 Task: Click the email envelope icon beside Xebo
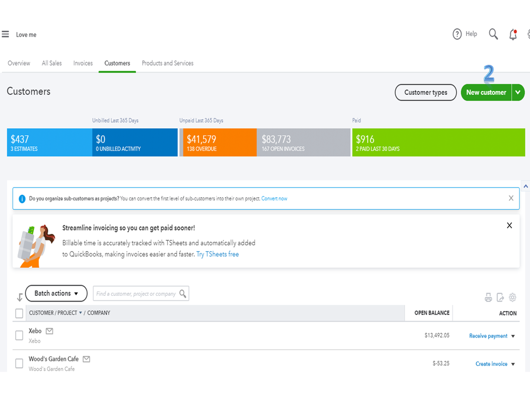(49, 331)
